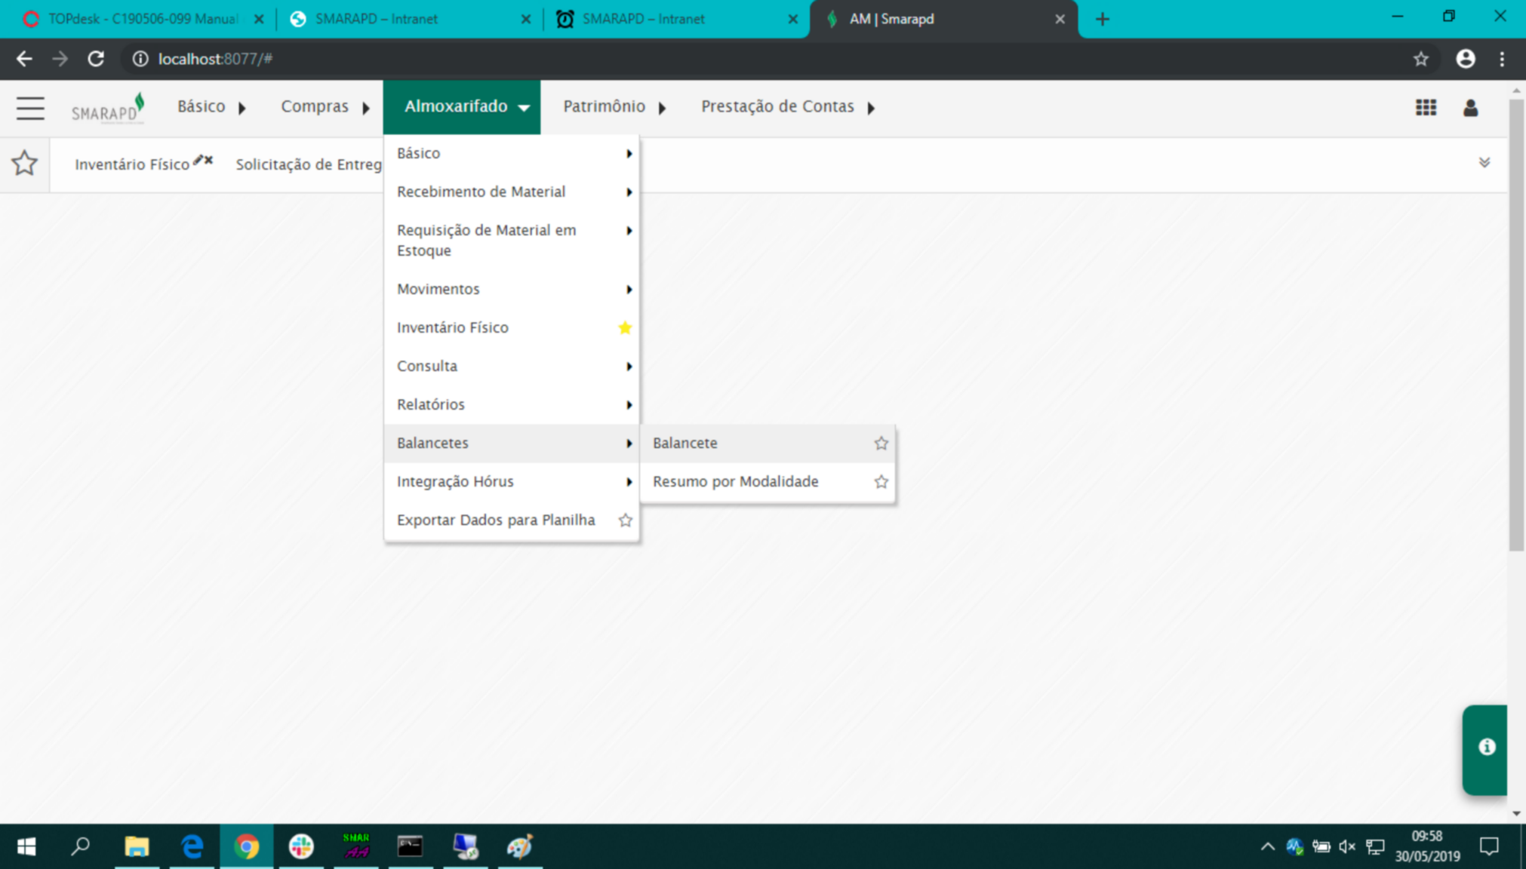Open the Inventário Físico shortcut link
Image resolution: width=1526 pixels, height=869 pixels.
[x=132, y=164]
